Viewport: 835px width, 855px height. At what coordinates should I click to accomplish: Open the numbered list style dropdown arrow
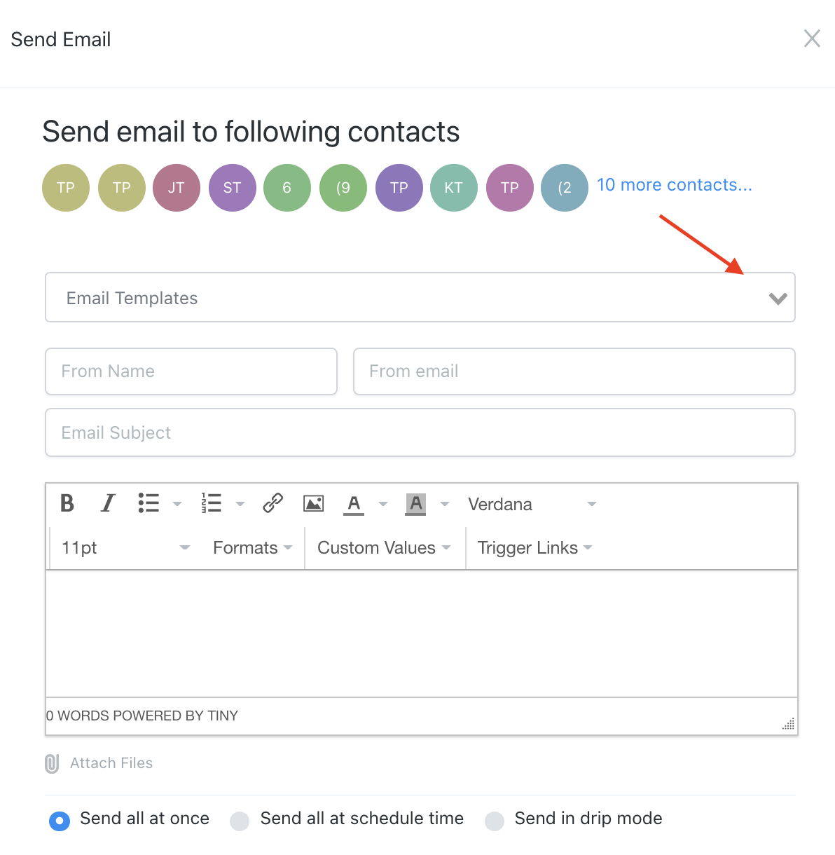click(x=240, y=504)
